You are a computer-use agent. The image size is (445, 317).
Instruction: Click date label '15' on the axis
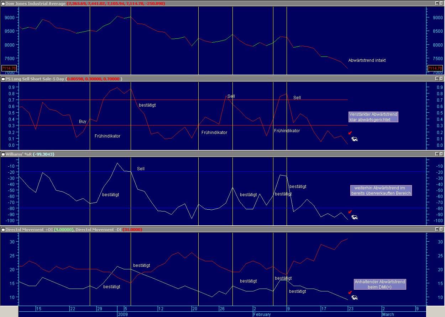[x=38, y=309]
